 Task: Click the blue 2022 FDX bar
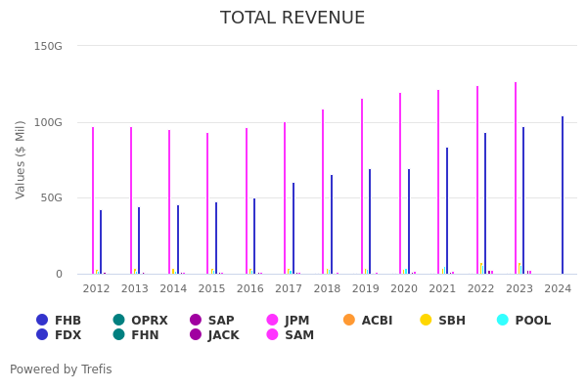coord(484,203)
